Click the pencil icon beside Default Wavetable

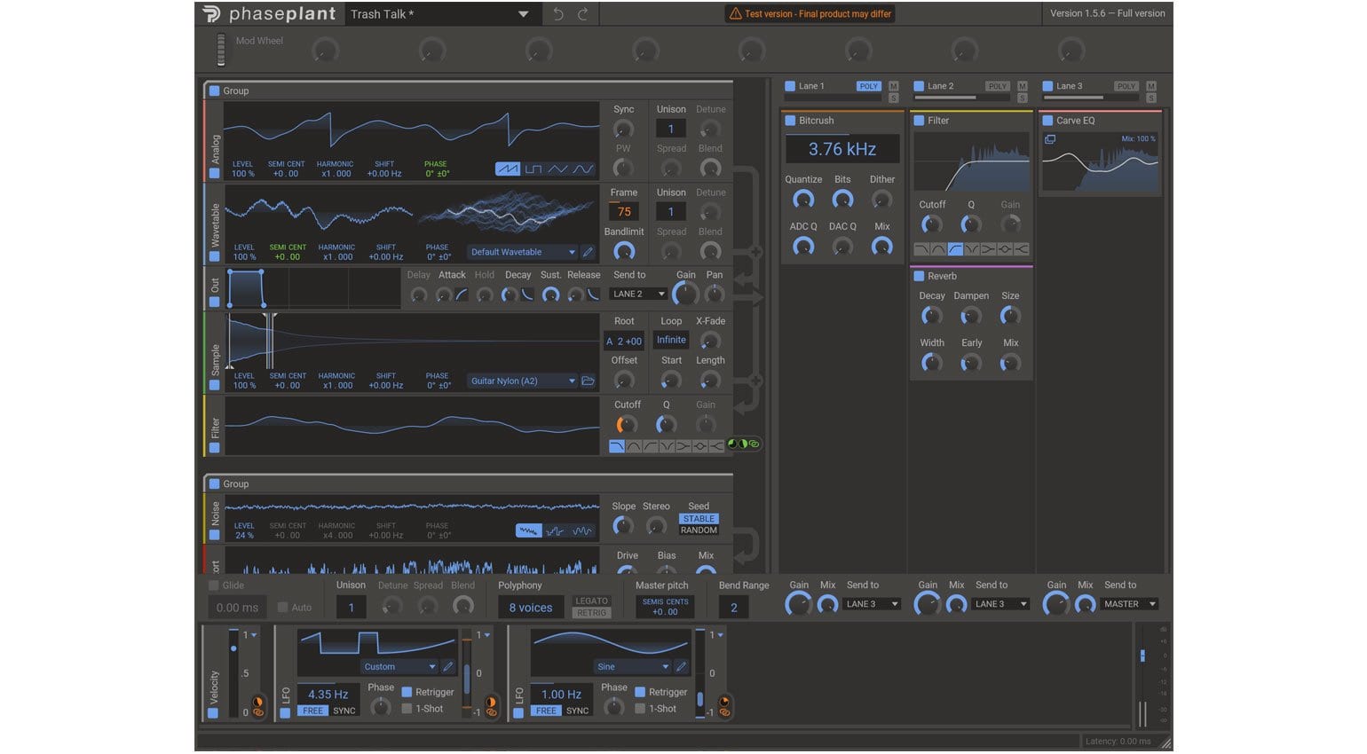tap(588, 252)
